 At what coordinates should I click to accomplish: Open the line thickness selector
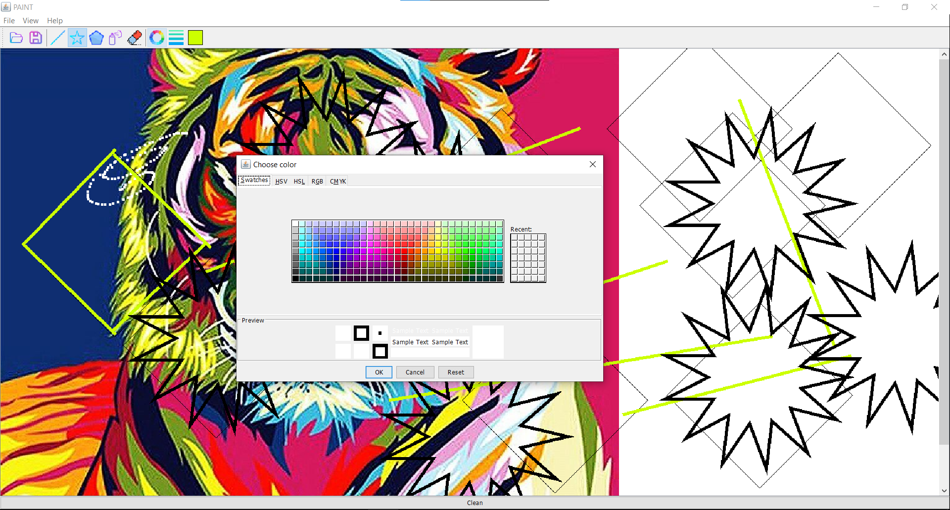point(176,38)
